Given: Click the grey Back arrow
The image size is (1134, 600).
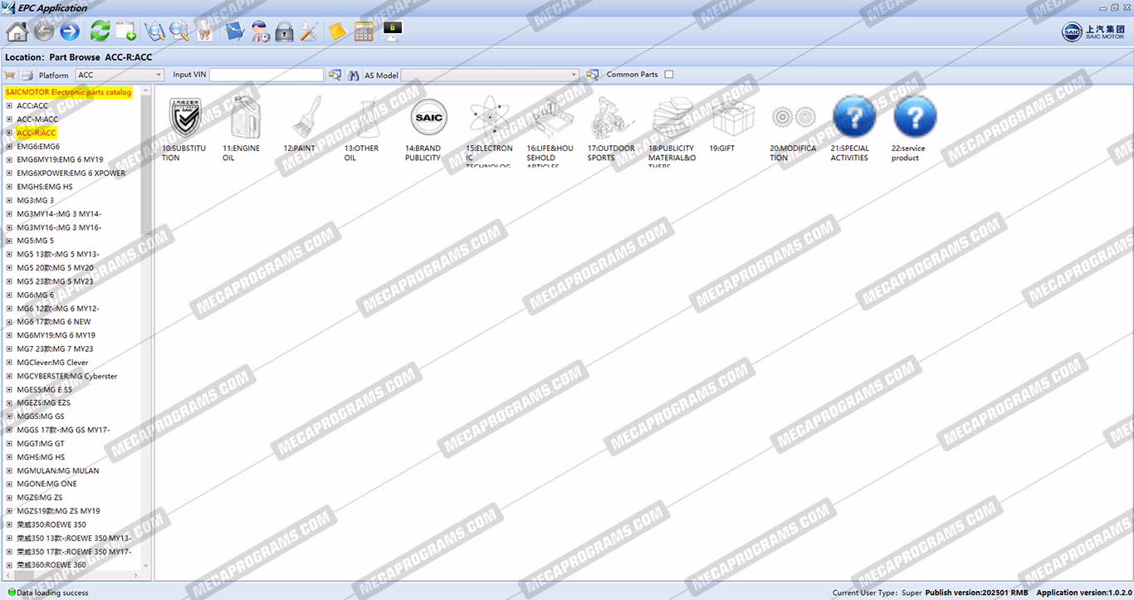Looking at the screenshot, I should tap(44, 32).
